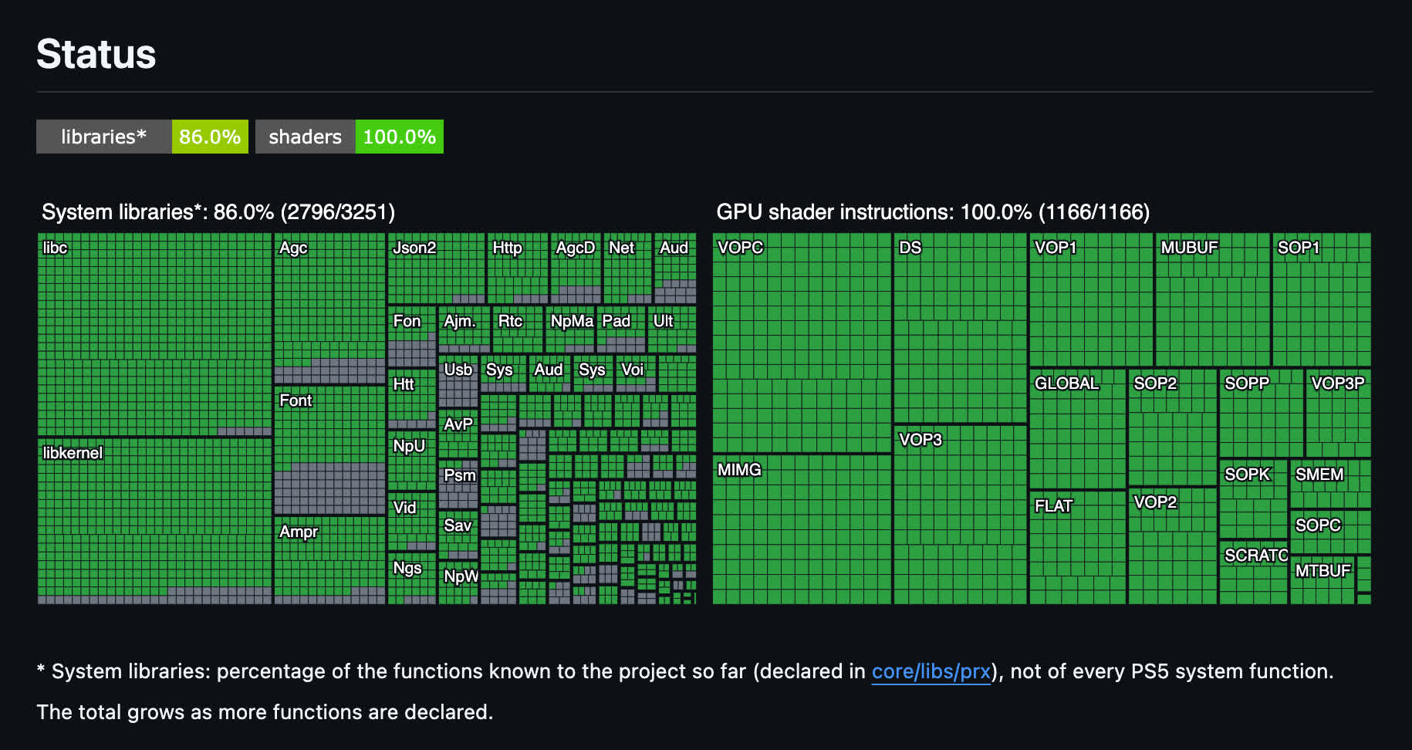Click the shaders 100.0% badge
Screen dimensions: 1412x750
pyautogui.click(x=350, y=137)
